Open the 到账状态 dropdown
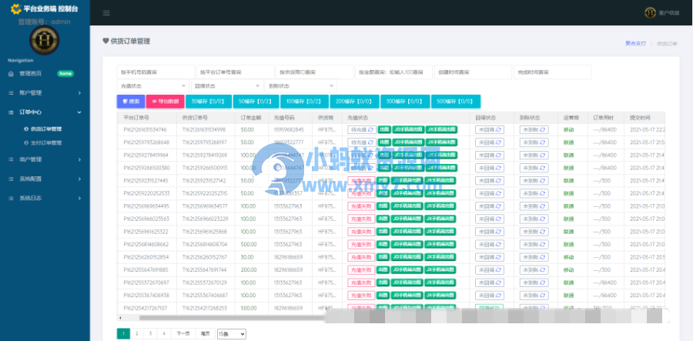693x341 pixels. pos(300,86)
